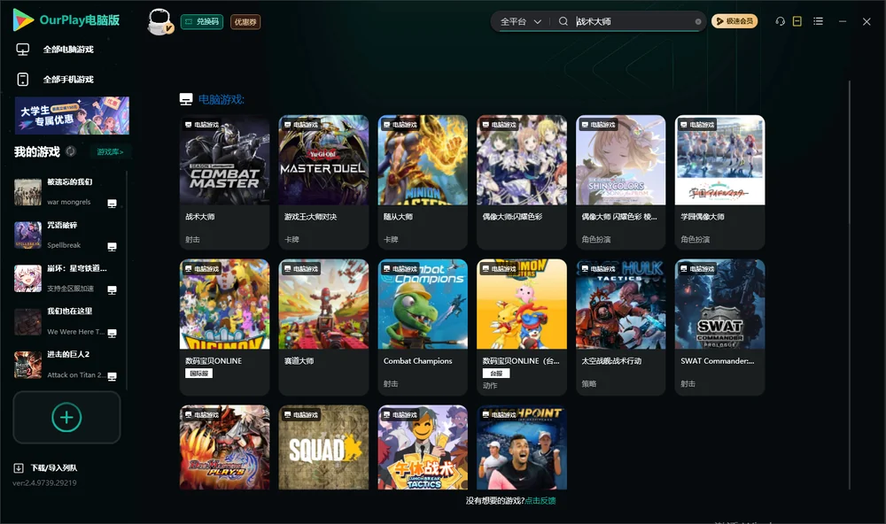This screenshot has height=524, width=886.
Task: Click the 国际服 tag on 数码宝贝ONLINE
Action: [x=198, y=374]
